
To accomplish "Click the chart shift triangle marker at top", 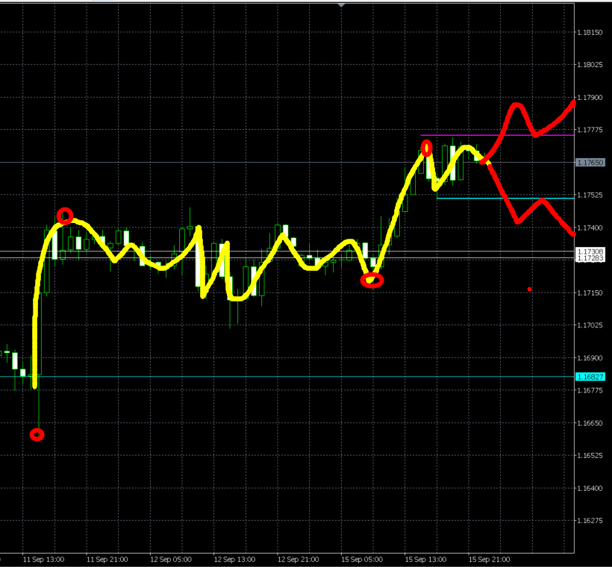I will [x=342, y=5].
